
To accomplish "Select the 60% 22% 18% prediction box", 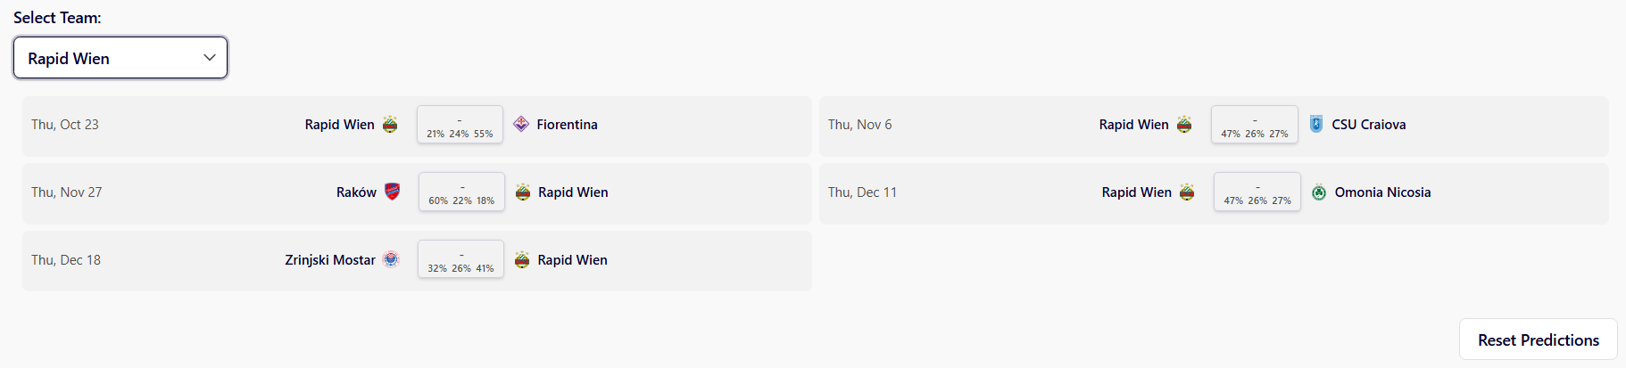I will (x=461, y=192).
